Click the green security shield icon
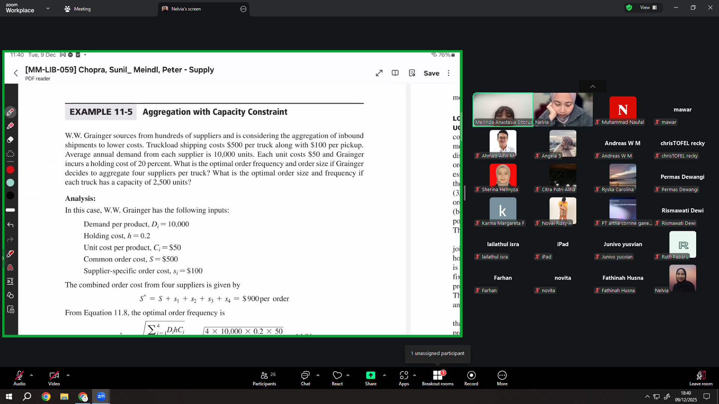719x404 pixels. [x=629, y=7]
